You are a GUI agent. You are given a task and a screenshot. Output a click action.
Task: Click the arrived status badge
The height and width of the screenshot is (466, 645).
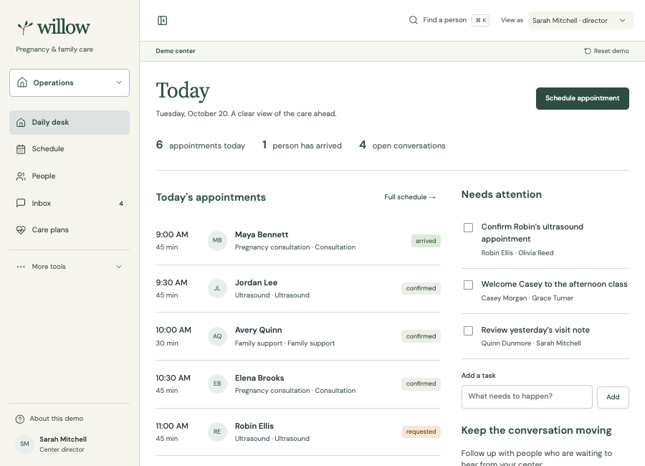click(426, 241)
